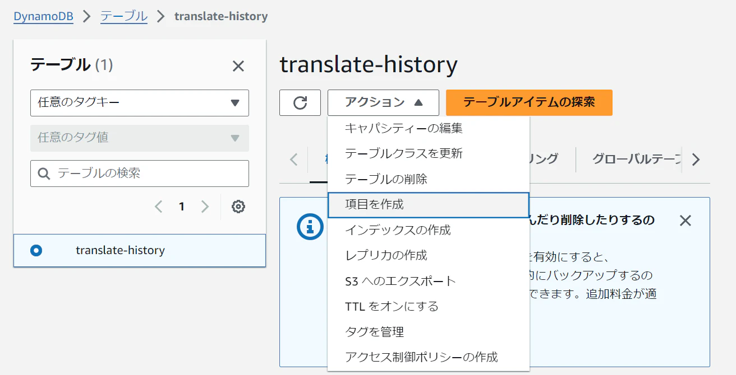The width and height of the screenshot is (736, 375).
Task: Open the 任意のタグ値 dropdown
Action: click(x=140, y=138)
